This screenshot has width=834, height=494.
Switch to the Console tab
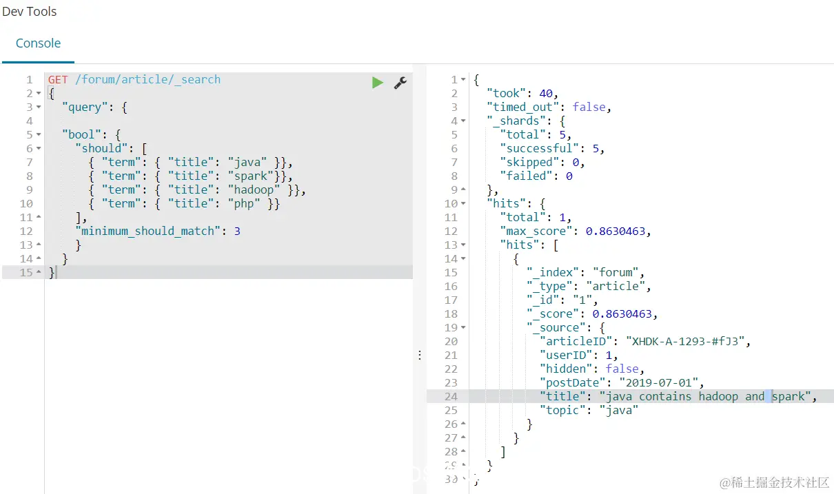(38, 43)
